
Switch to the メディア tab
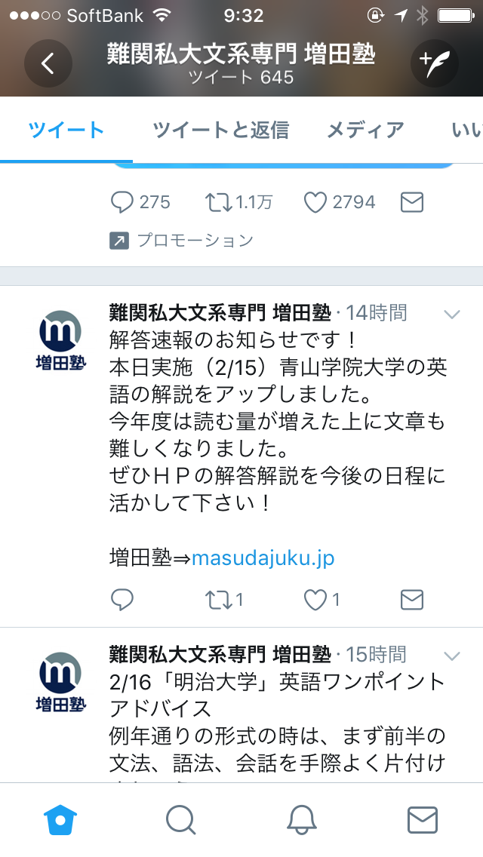click(365, 130)
